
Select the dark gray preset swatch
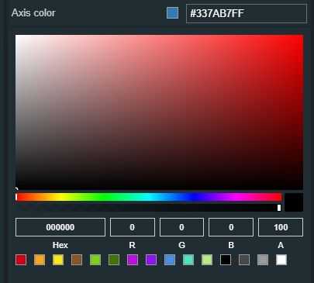pyautogui.click(x=244, y=260)
